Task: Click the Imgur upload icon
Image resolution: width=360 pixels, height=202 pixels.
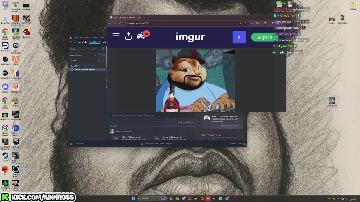Action: [128, 36]
